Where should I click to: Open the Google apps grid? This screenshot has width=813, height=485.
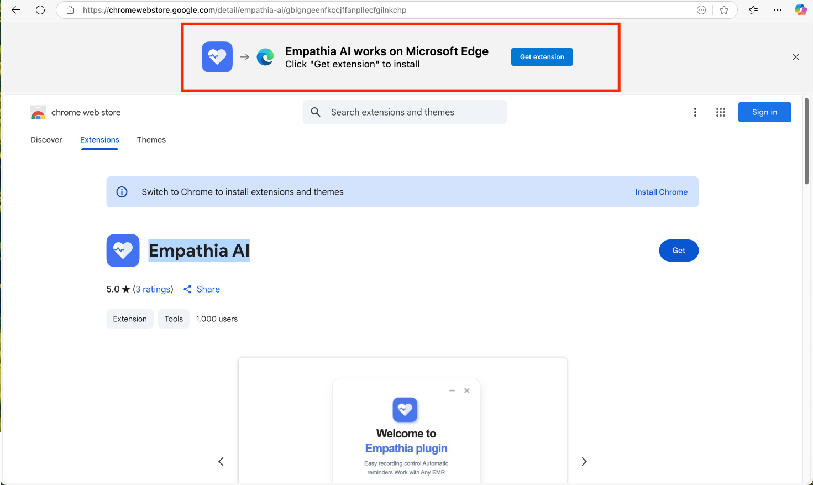pos(721,112)
